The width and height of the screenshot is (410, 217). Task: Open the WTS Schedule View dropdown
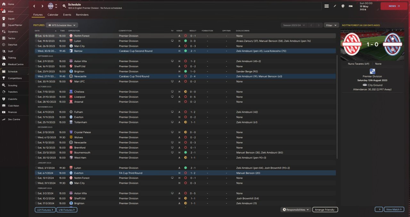pyautogui.click(x=62, y=25)
